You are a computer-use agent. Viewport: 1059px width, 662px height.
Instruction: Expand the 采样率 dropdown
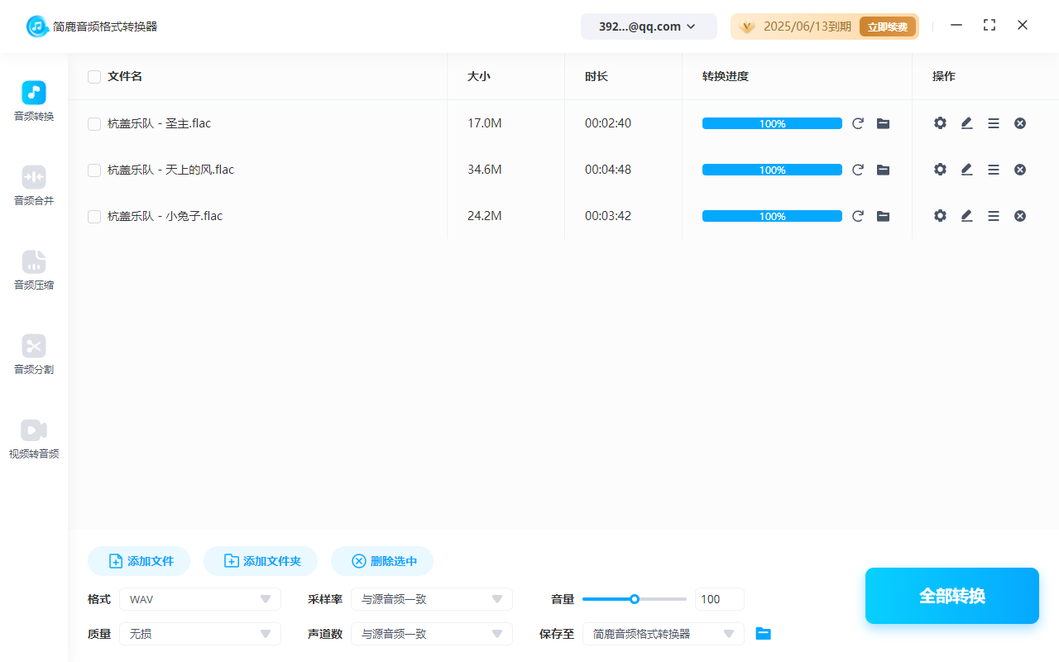[x=431, y=598]
